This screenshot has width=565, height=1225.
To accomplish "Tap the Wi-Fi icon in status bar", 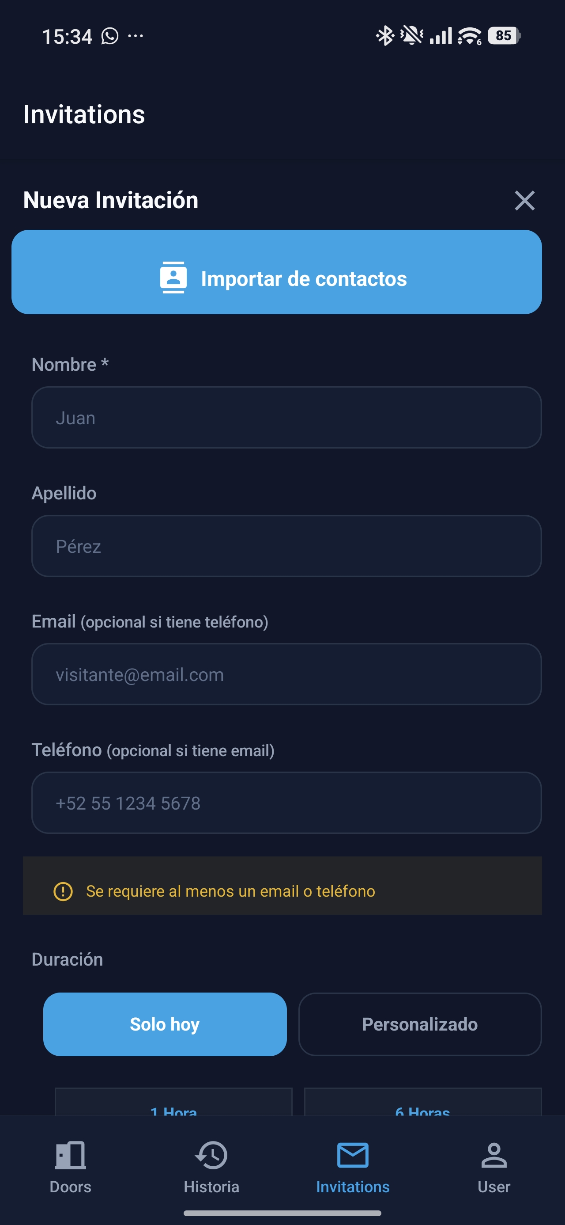I will [x=469, y=36].
